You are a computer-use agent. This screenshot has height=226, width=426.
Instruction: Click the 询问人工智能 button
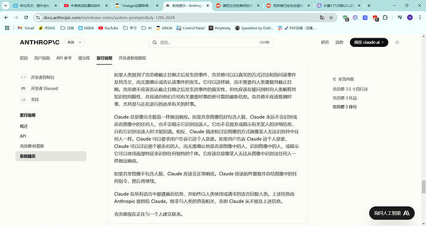pos(392,213)
